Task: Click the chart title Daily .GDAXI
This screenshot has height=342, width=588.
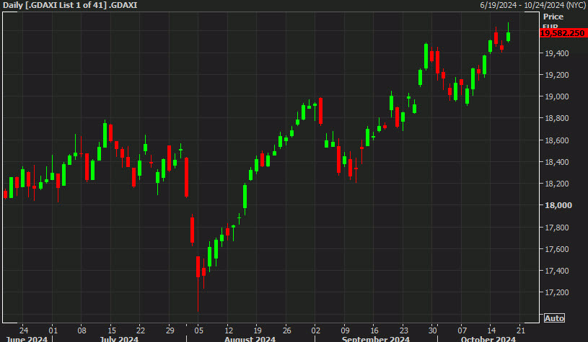Action: point(70,5)
